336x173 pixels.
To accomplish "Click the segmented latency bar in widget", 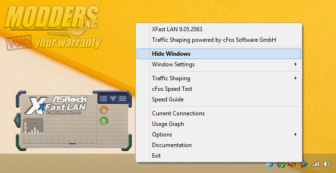I will tap(58, 142).
